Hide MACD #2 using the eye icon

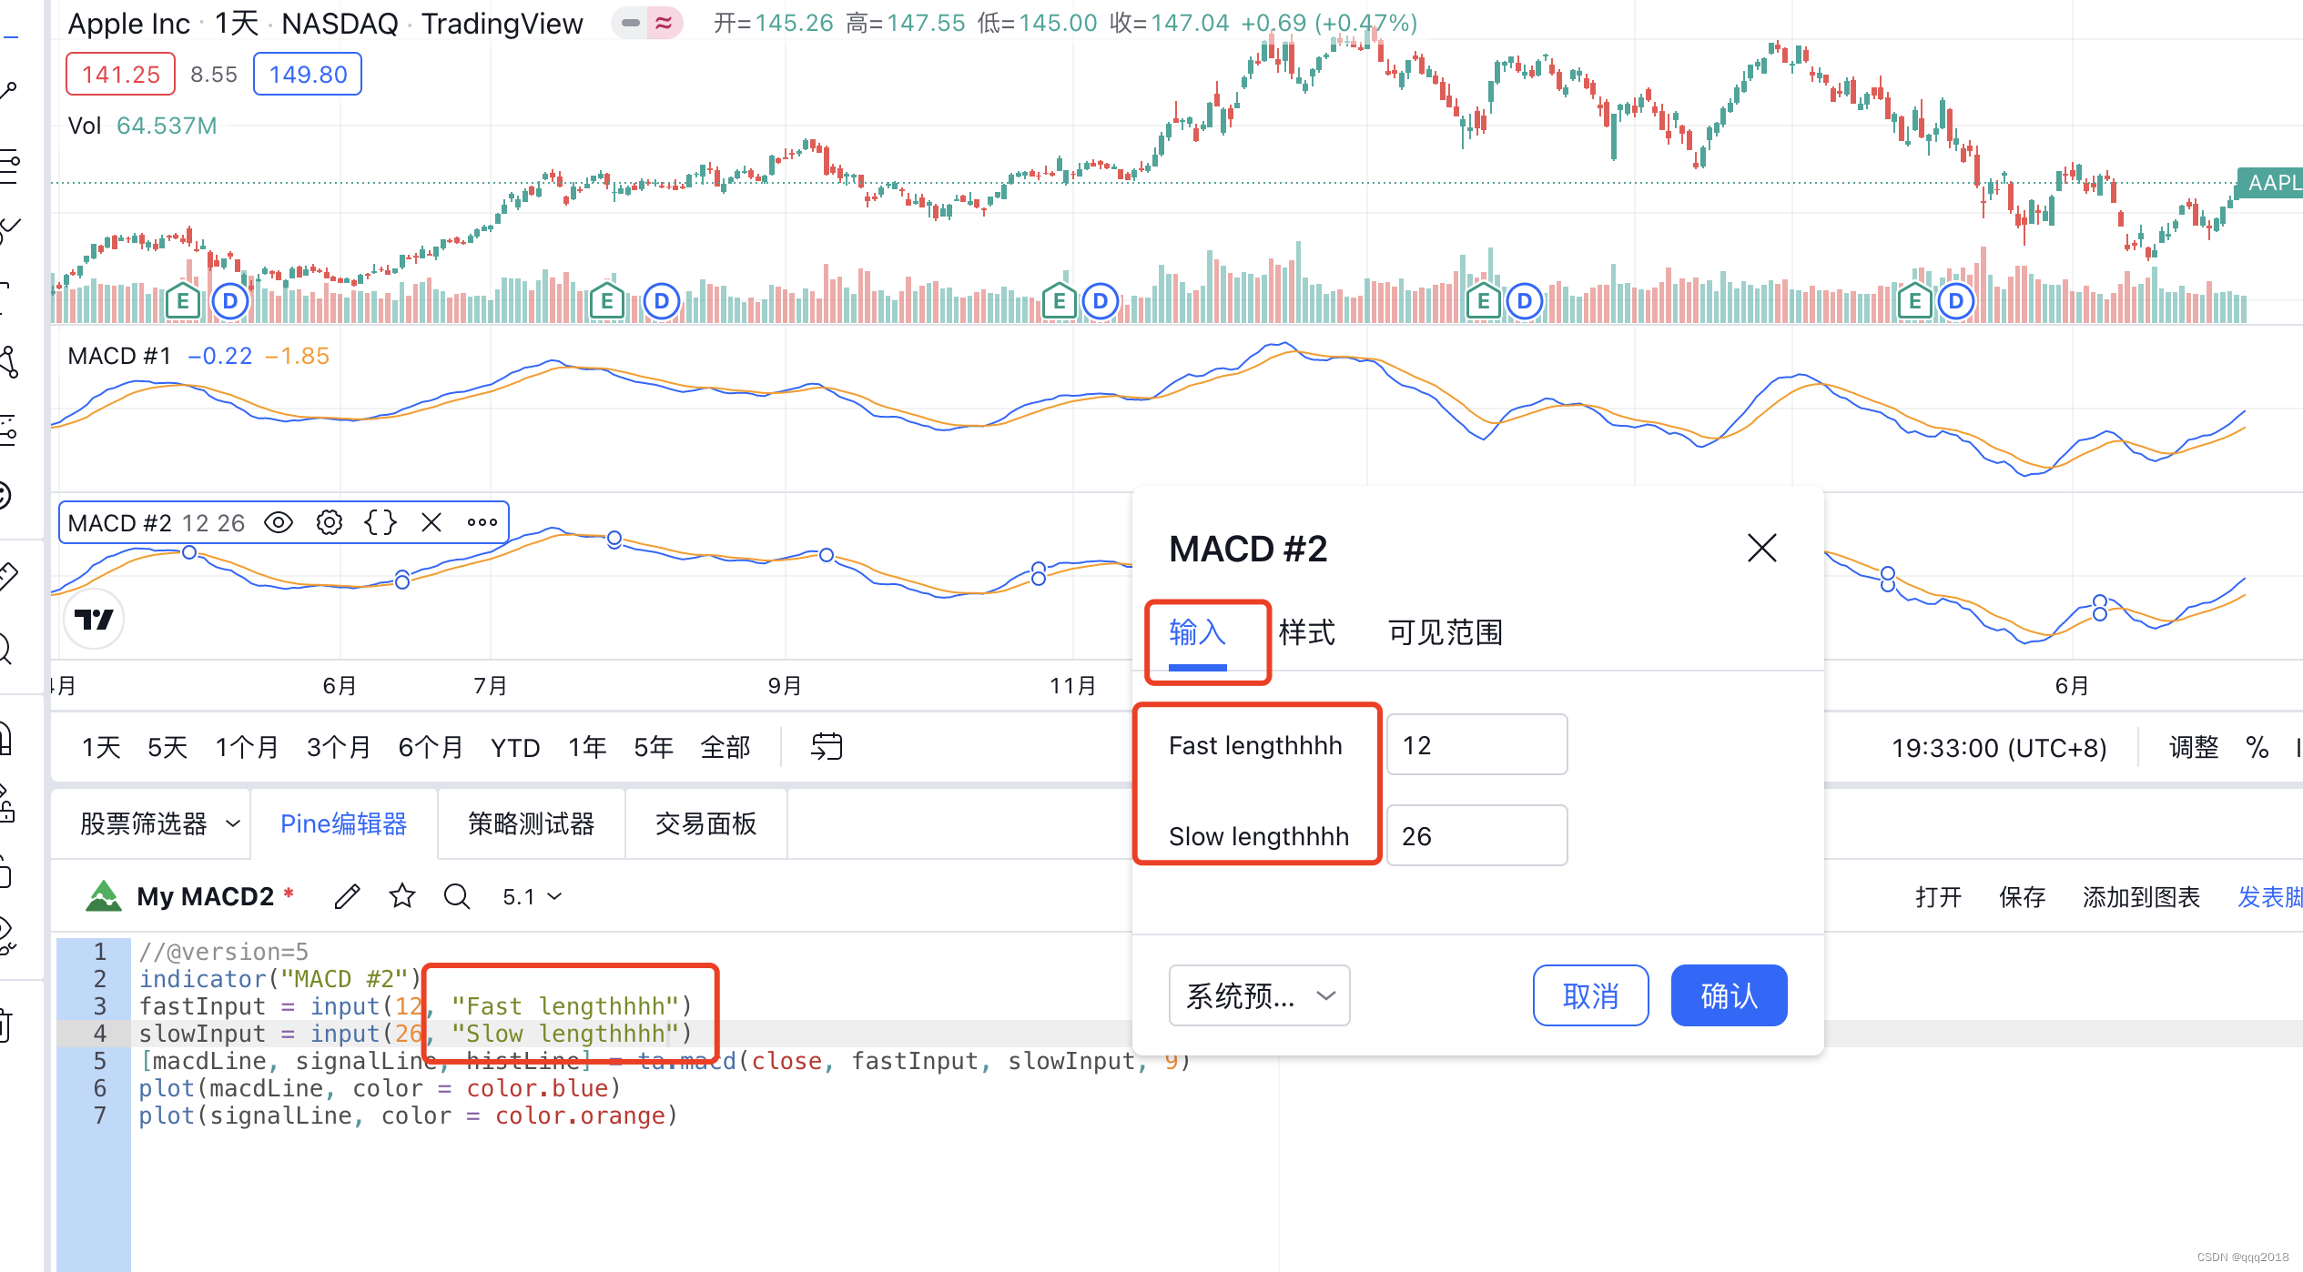click(x=279, y=521)
